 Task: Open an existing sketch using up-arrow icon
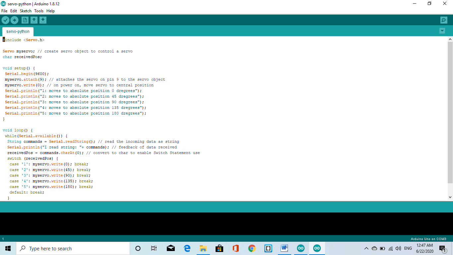pyautogui.click(x=34, y=20)
